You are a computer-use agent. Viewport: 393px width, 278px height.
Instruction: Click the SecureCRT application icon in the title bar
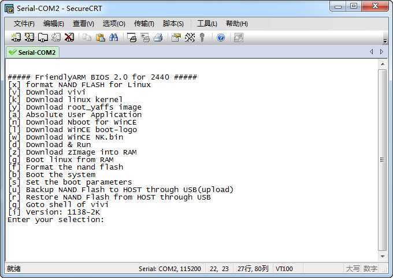(x=9, y=8)
